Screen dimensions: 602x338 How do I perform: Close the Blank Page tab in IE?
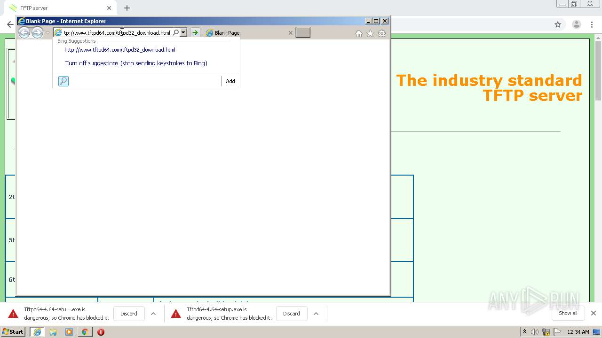click(290, 33)
